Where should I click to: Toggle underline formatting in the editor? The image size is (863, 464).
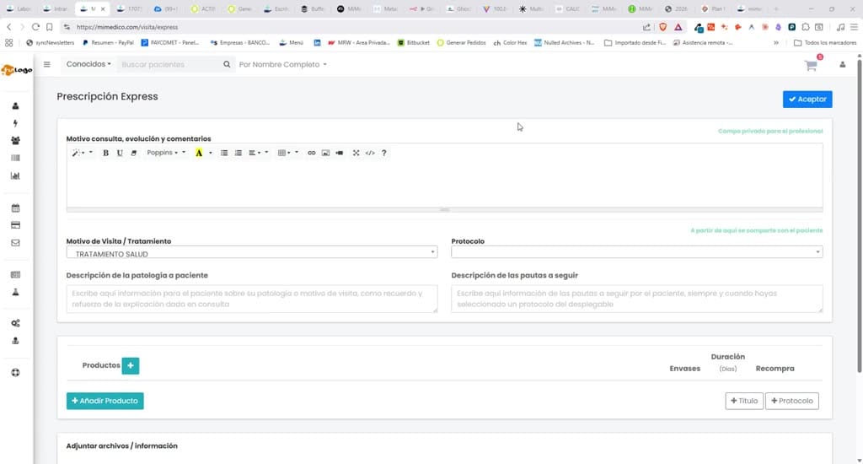120,153
